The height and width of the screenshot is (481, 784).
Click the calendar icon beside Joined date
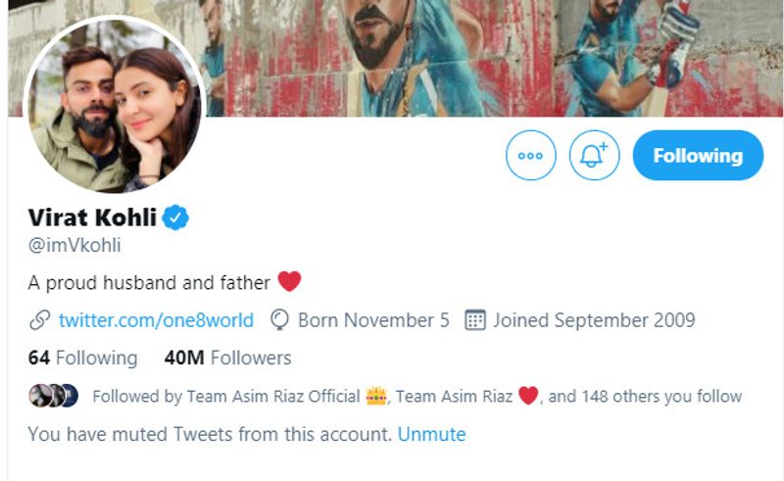click(474, 320)
